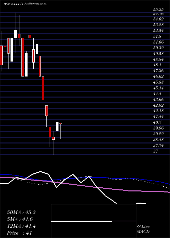Click the 52.54 price level label
The width and height of the screenshot is (170, 238).
point(158,31)
